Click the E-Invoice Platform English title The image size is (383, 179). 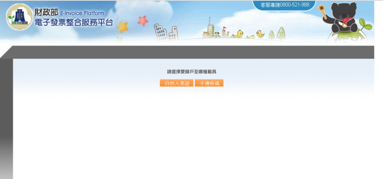(x=82, y=13)
